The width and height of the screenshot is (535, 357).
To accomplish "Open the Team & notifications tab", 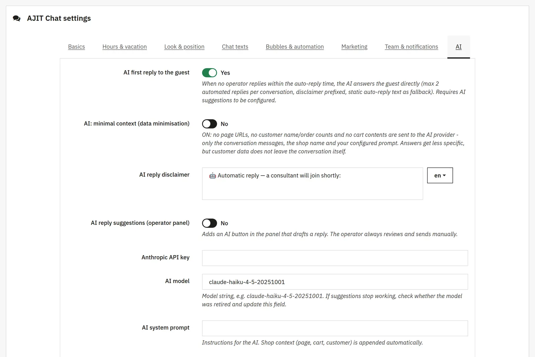I will [411, 47].
